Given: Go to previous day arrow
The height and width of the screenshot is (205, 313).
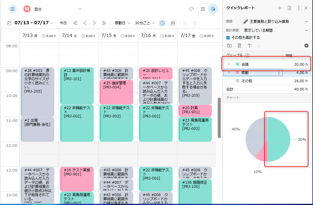Looking at the screenshot, I should (85, 23).
